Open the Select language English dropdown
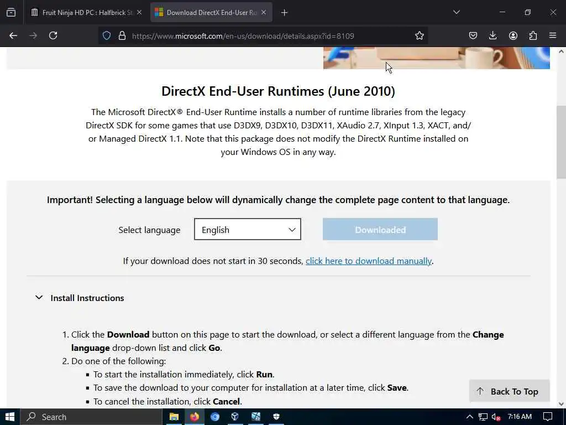566x425 pixels. pyautogui.click(x=248, y=229)
